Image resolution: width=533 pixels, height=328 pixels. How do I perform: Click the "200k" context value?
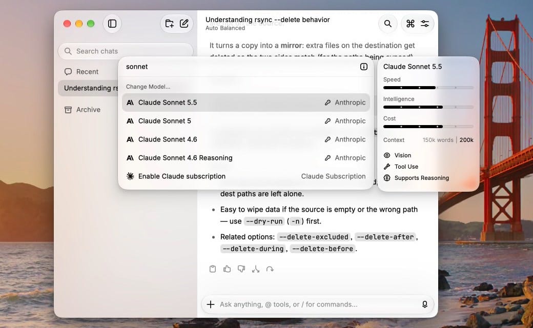pyautogui.click(x=466, y=140)
